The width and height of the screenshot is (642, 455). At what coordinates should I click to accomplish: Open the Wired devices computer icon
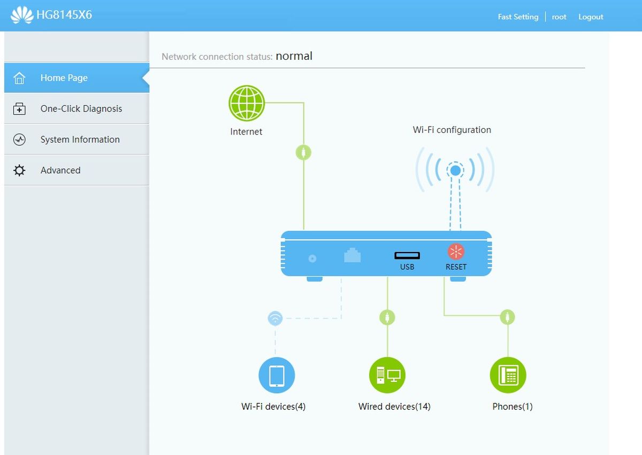tap(387, 375)
